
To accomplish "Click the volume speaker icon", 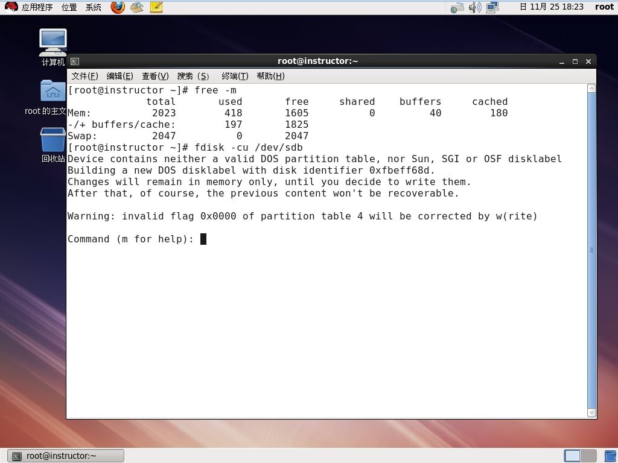I will coord(475,7).
